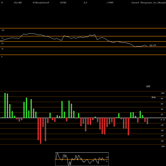Click the RSI axis label 70
Image resolution: width=166 pixels, height=166 pixels.
tap(2, 38)
